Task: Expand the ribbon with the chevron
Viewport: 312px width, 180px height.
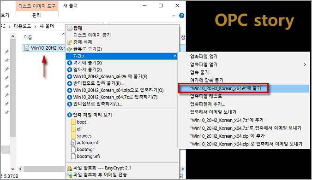Action: pyautogui.click(x=174, y=16)
